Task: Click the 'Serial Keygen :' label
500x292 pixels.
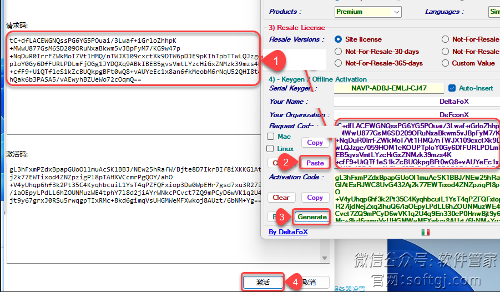Action: [x=293, y=88]
